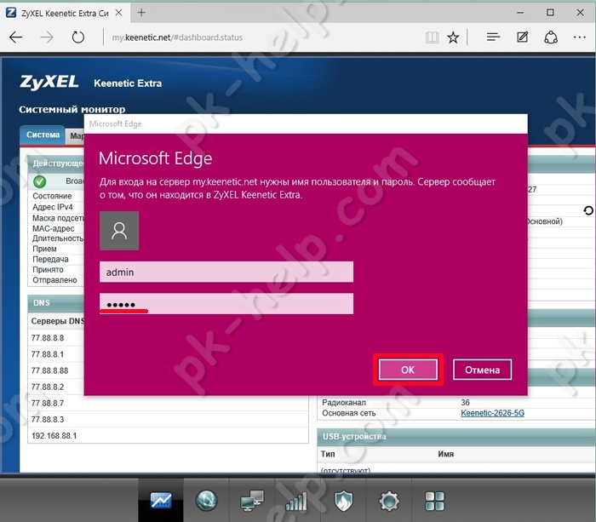Reload the page with refresh icon
Viewport: 596px width, 522px height.
pos(78,37)
